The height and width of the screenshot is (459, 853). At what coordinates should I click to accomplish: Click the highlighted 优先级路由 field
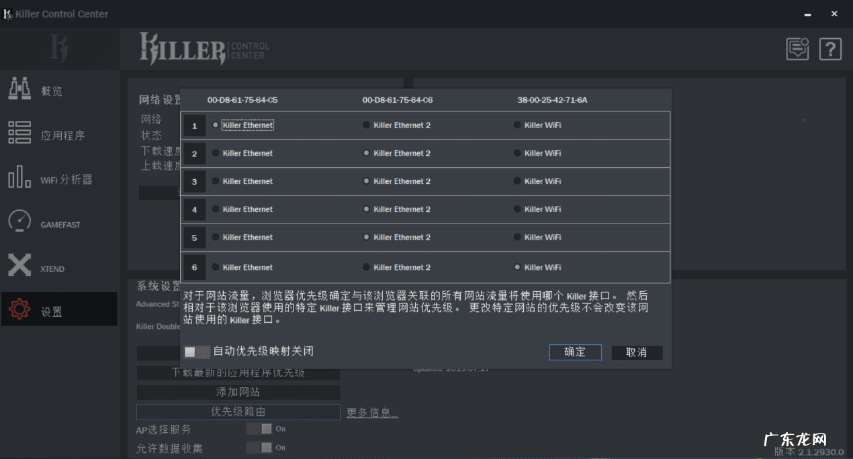pos(239,412)
